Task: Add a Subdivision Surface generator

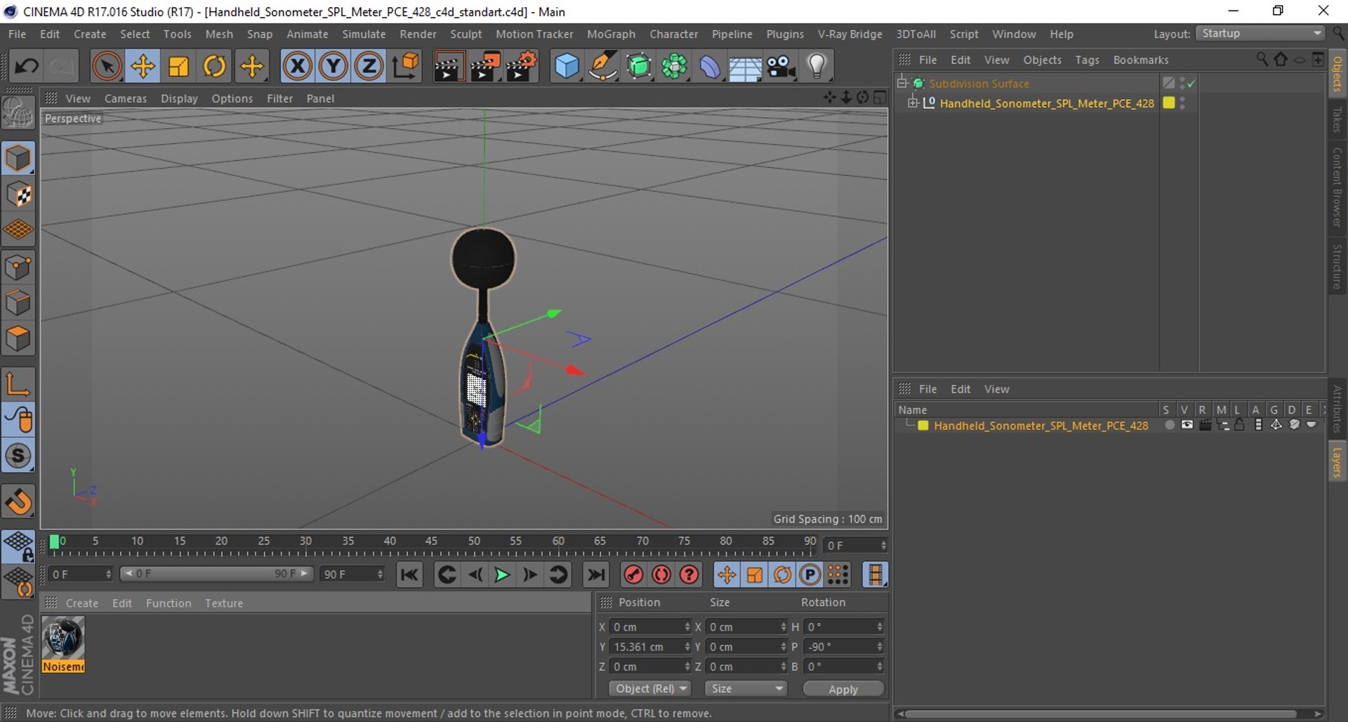Action: click(x=639, y=66)
